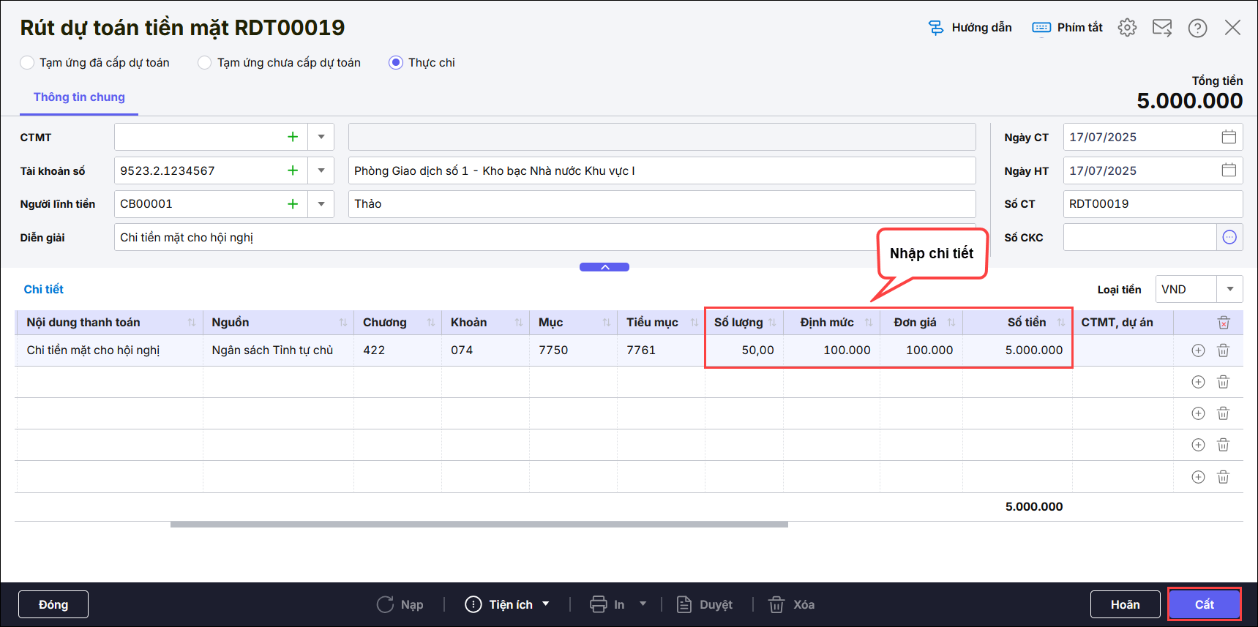The width and height of the screenshot is (1258, 627).
Task: Open the help question mark icon
Action: pos(1197,28)
